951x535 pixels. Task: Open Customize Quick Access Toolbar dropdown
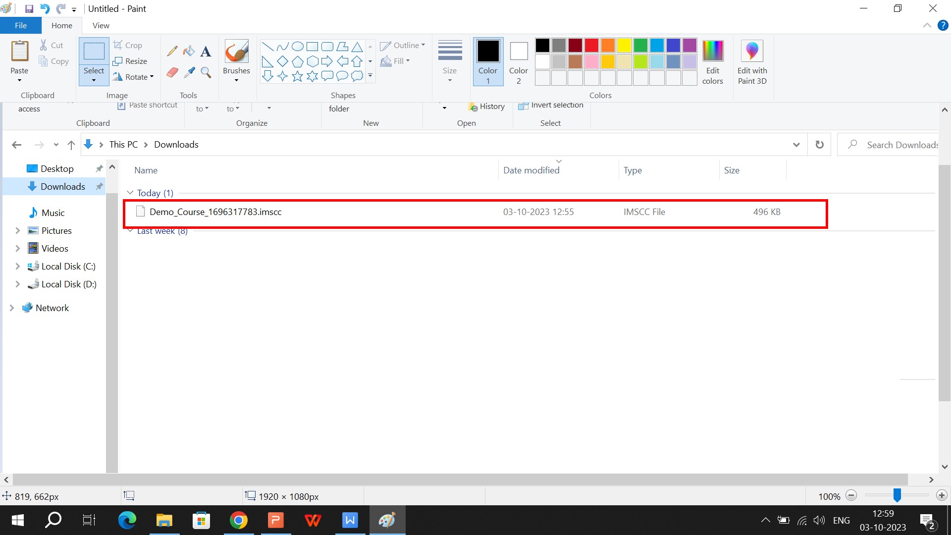(x=74, y=9)
